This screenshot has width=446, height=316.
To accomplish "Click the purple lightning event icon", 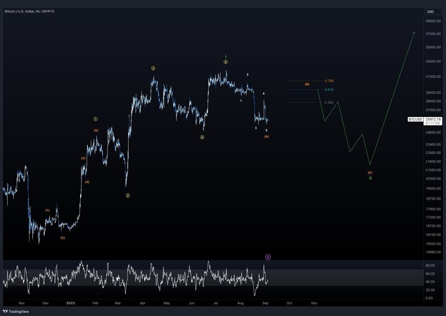I will point(268,257).
